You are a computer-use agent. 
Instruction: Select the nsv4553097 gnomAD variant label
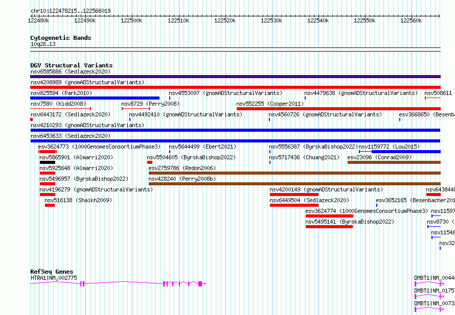pyautogui.click(x=225, y=93)
